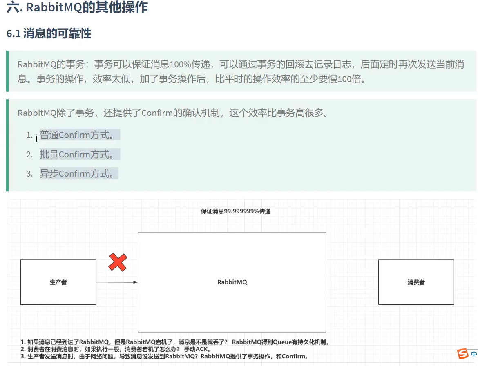Click the list number 3 before 异步Confirm
The image size is (478, 366).
(x=29, y=174)
